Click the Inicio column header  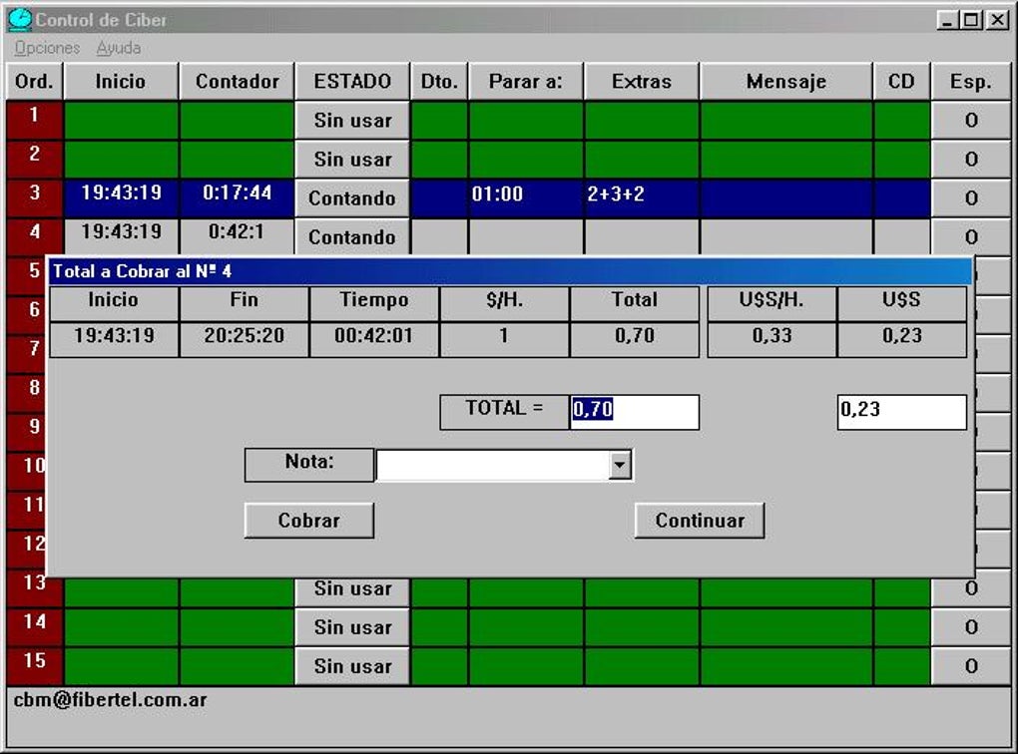(x=120, y=81)
